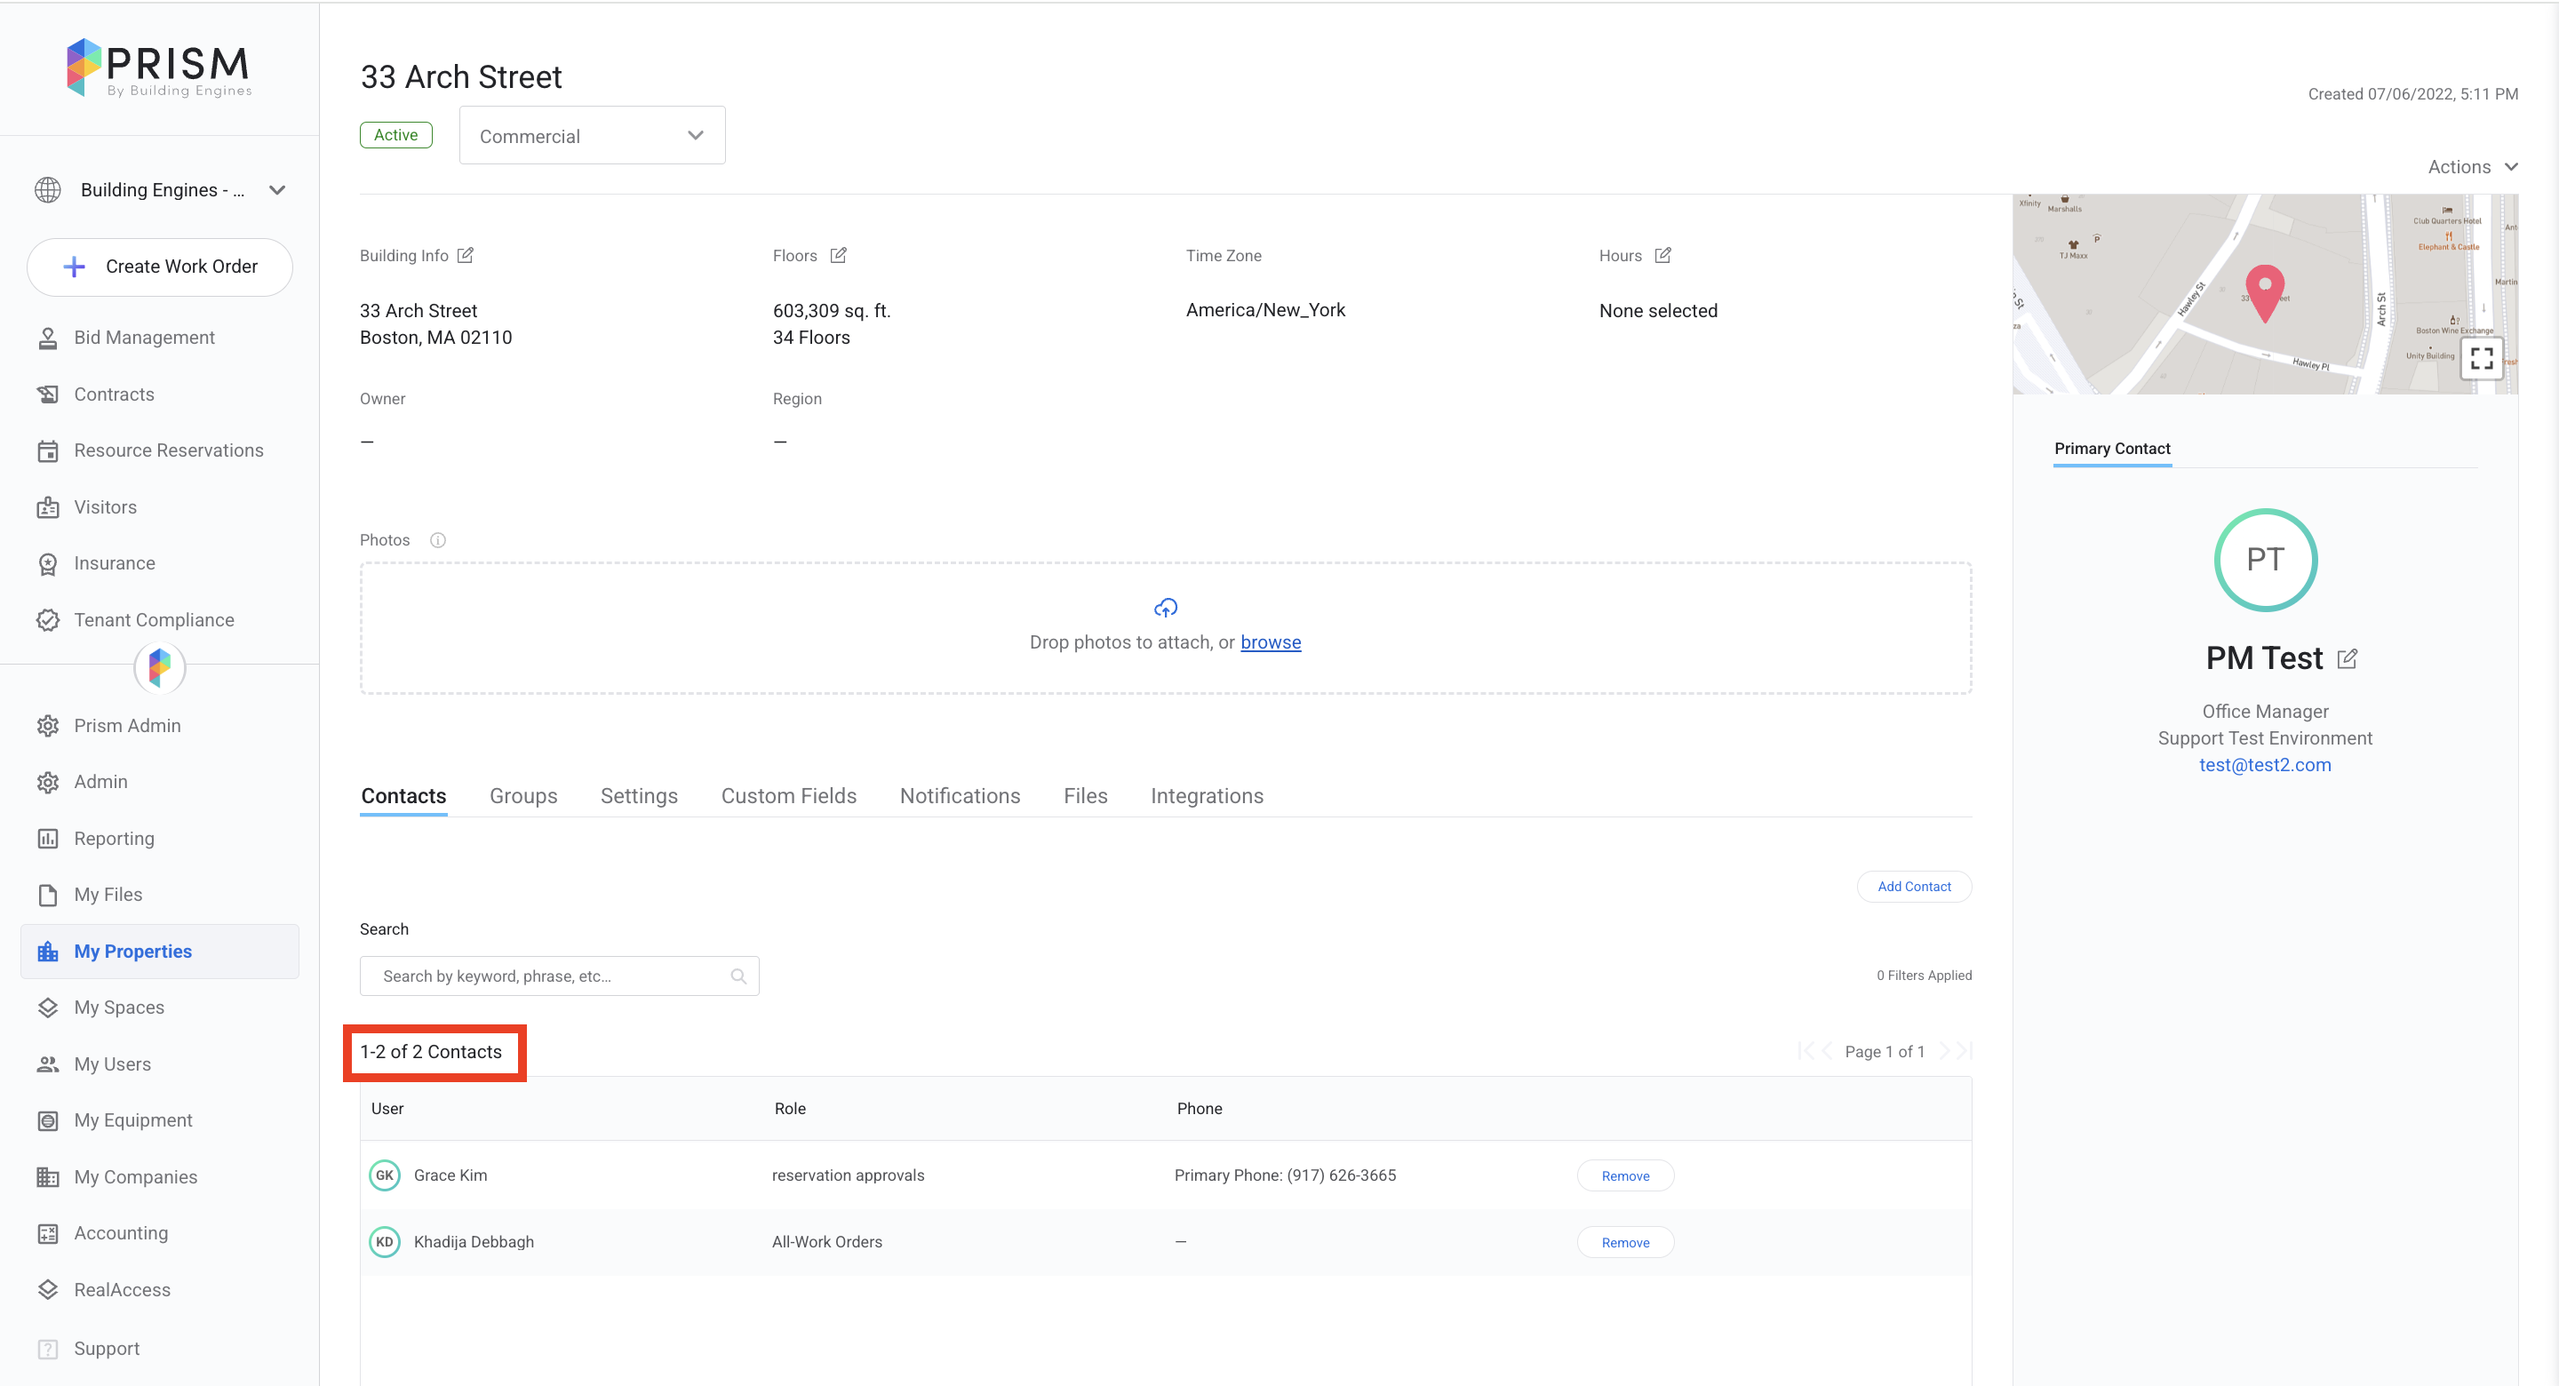Viewport: 2559px width, 1386px height.
Task: Remove Grace Kim from contacts
Action: tap(1625, 1175)
